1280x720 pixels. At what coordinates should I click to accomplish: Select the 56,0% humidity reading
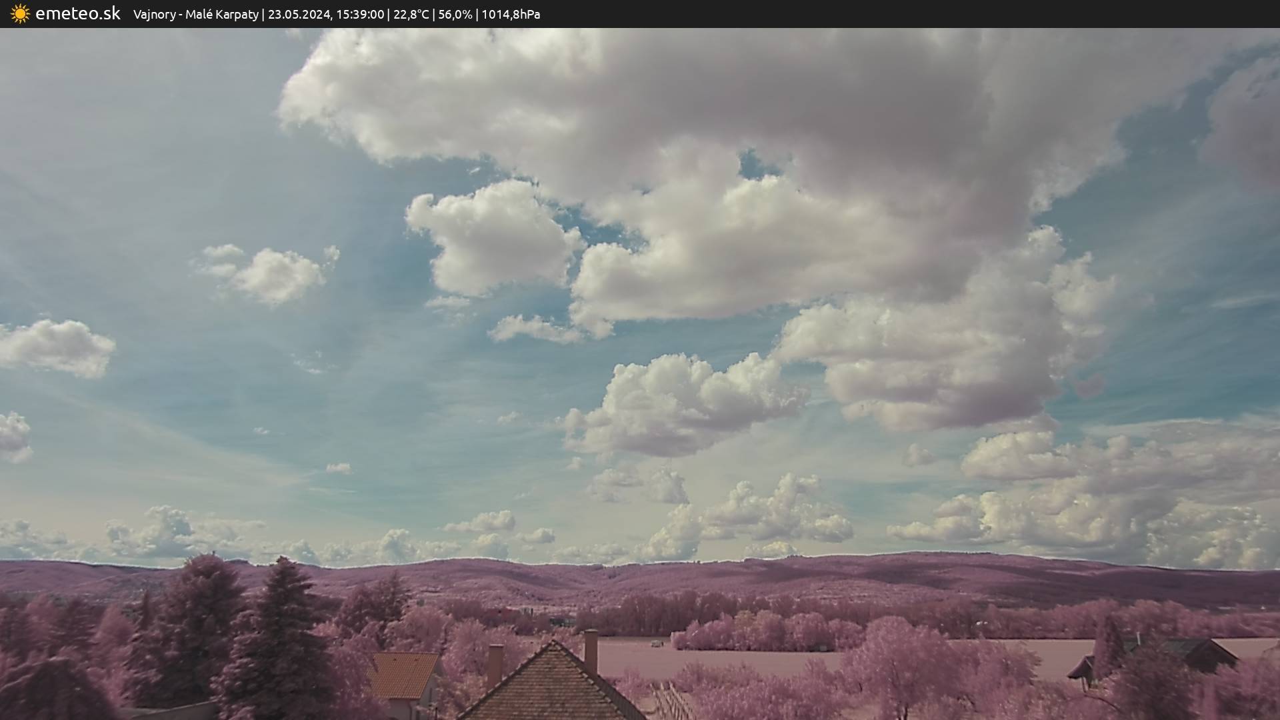coord(455,14)
